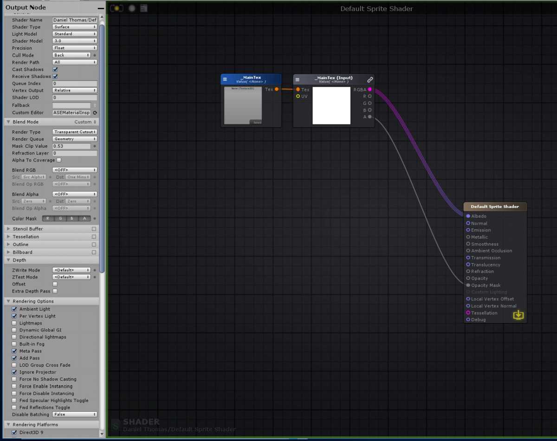Open the _MainTex property node menu icon
This screenshot has width=557, height=441.
[225, 79]
